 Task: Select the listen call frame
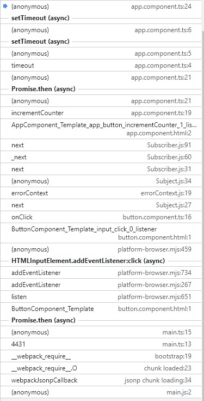101,297
